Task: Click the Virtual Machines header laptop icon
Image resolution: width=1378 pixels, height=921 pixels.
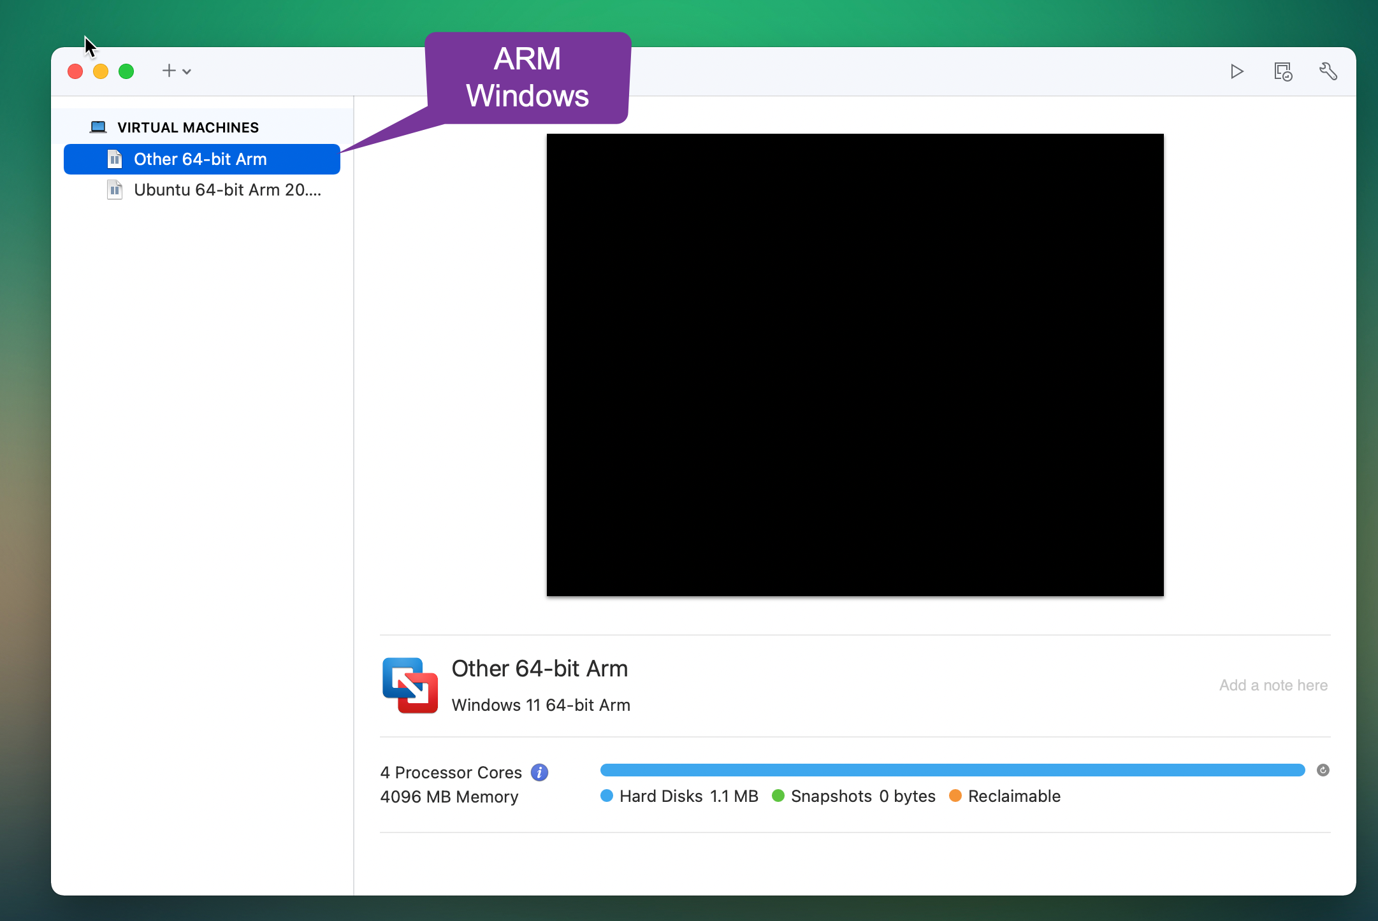Action: (98, 127)
